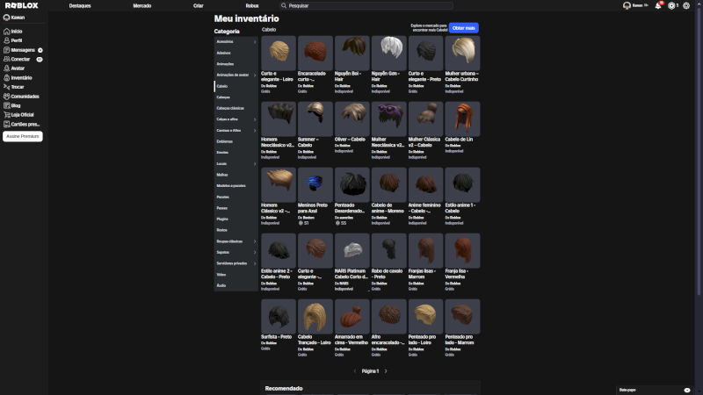Select the Cabeças category in list
Viewport: 703px width, 395px height.
click(x=223, y=97)
